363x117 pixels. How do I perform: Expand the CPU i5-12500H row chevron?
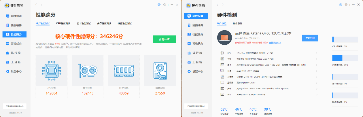click(317, 53)
